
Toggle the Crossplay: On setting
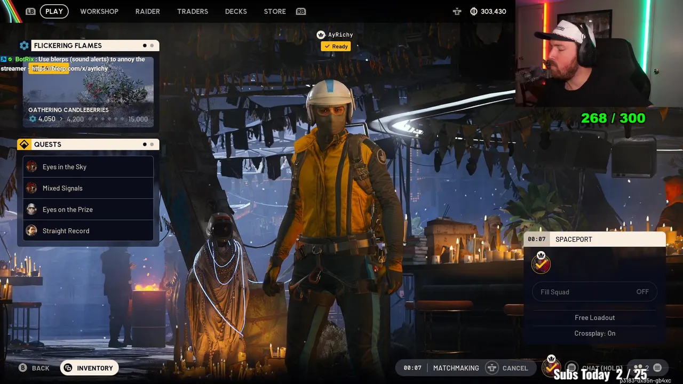(x=594, y=333)
